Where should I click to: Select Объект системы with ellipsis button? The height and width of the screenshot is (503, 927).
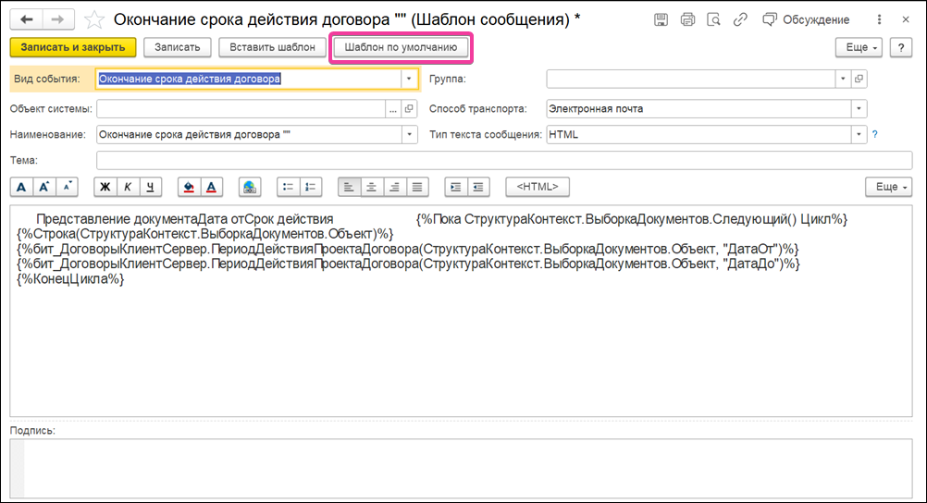point(393,109)
